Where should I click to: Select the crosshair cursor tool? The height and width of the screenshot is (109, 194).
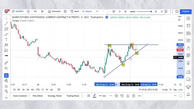pos(6,18)
